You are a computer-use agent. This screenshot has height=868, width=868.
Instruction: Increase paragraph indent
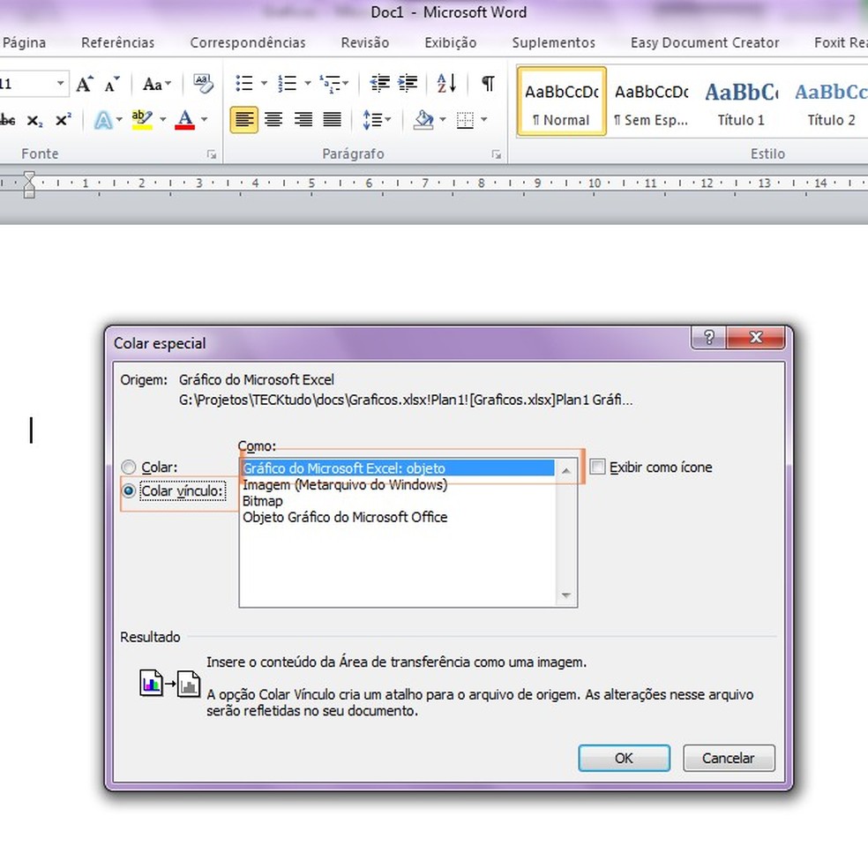click(x=408, y=84)
